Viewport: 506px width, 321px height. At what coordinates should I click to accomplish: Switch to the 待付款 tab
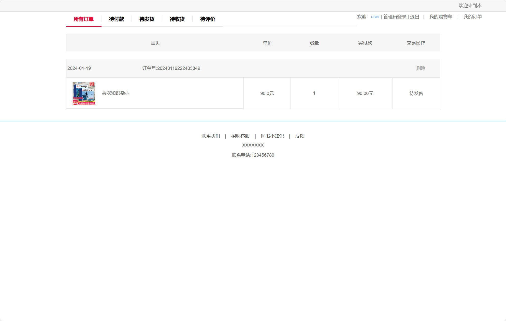coord(116,19)
